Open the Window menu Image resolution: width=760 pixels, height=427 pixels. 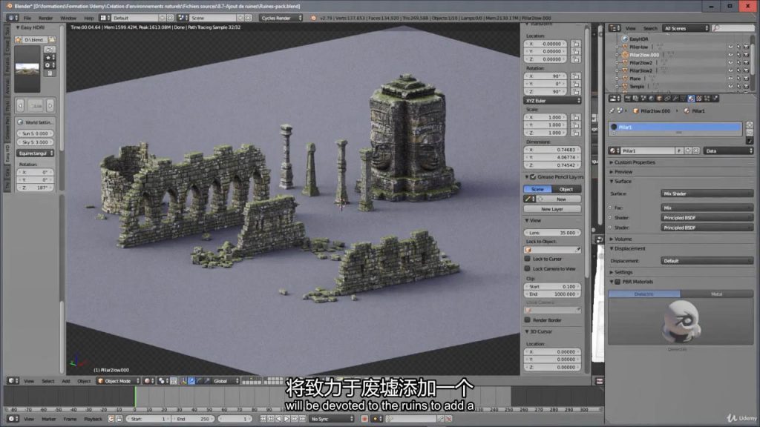tap(68, 18)
